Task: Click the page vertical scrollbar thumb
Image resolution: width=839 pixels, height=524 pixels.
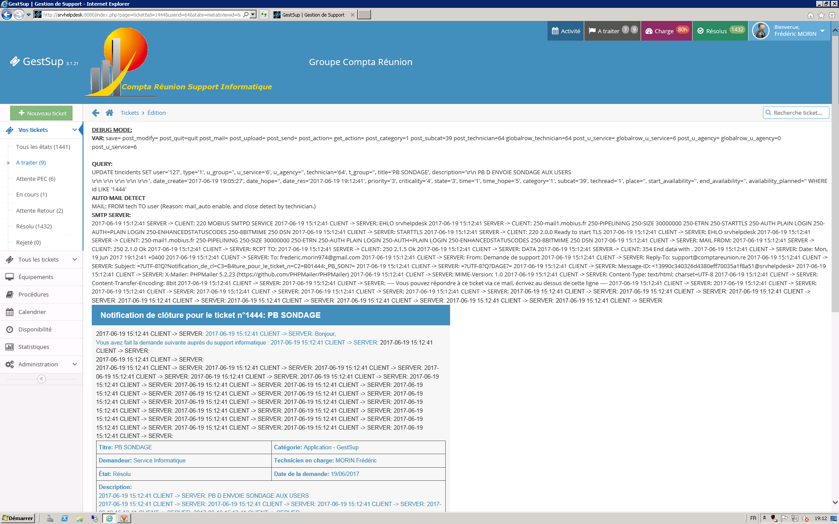Action: tap(835, 173)
